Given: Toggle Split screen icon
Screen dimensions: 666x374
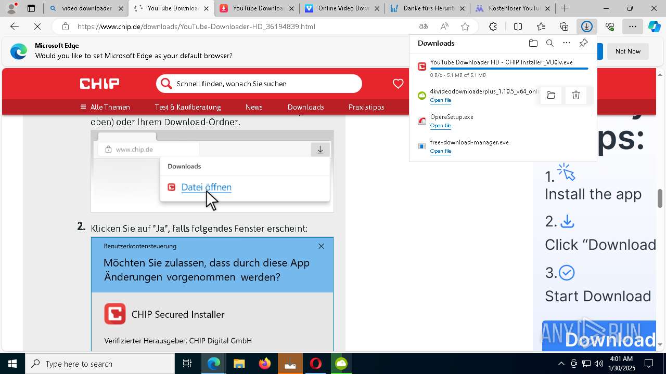Looking at the screenshot, I should click(x=518, y=26).
